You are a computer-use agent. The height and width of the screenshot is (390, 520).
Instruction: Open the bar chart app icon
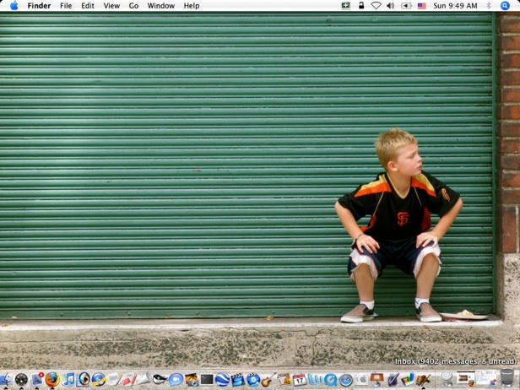(408, 379)
